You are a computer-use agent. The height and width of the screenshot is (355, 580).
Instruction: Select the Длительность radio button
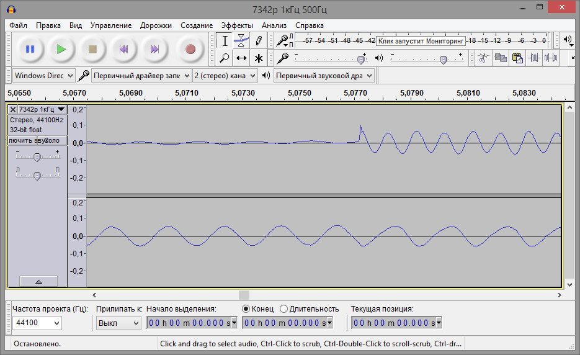click(283, 308)
